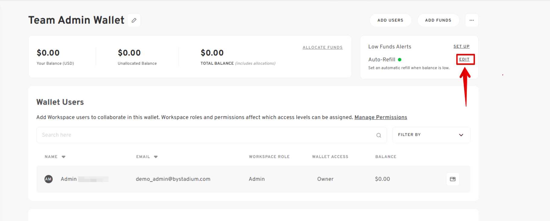Select the demo_admin@bystadium.com user row
Viewport: 550px width, 221px height.
click(x=173, y=179)
